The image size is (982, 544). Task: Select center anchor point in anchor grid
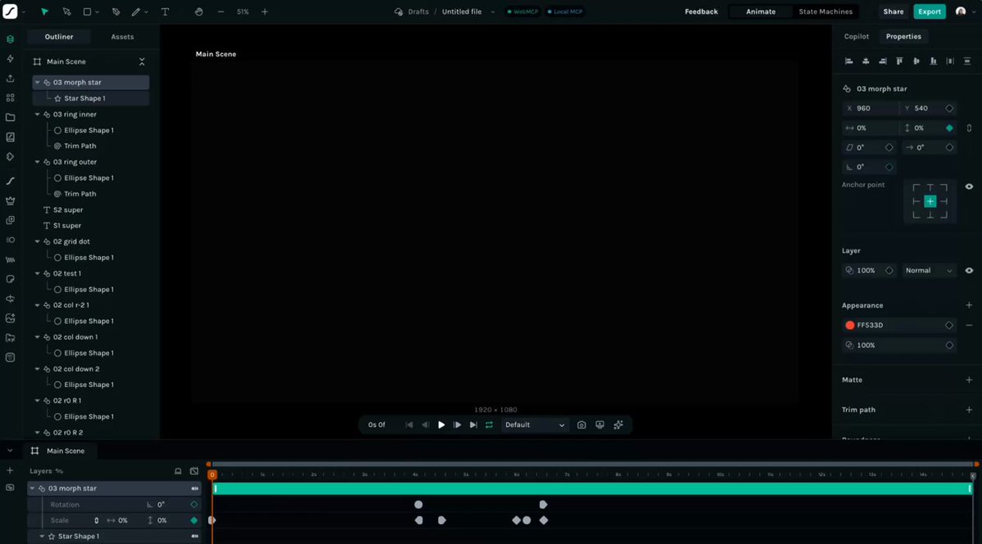coord(930,201)
